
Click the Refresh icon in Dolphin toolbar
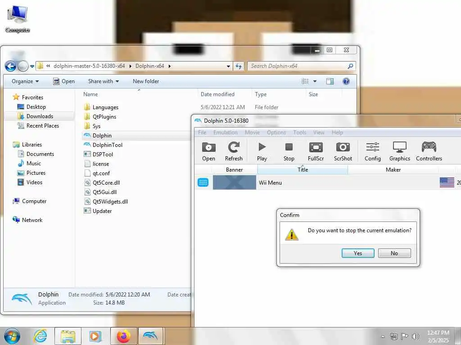234,151
